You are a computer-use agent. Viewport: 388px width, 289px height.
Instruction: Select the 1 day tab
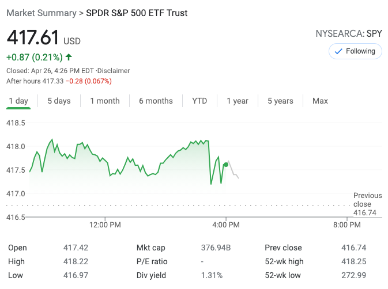[x=18, y=101]
